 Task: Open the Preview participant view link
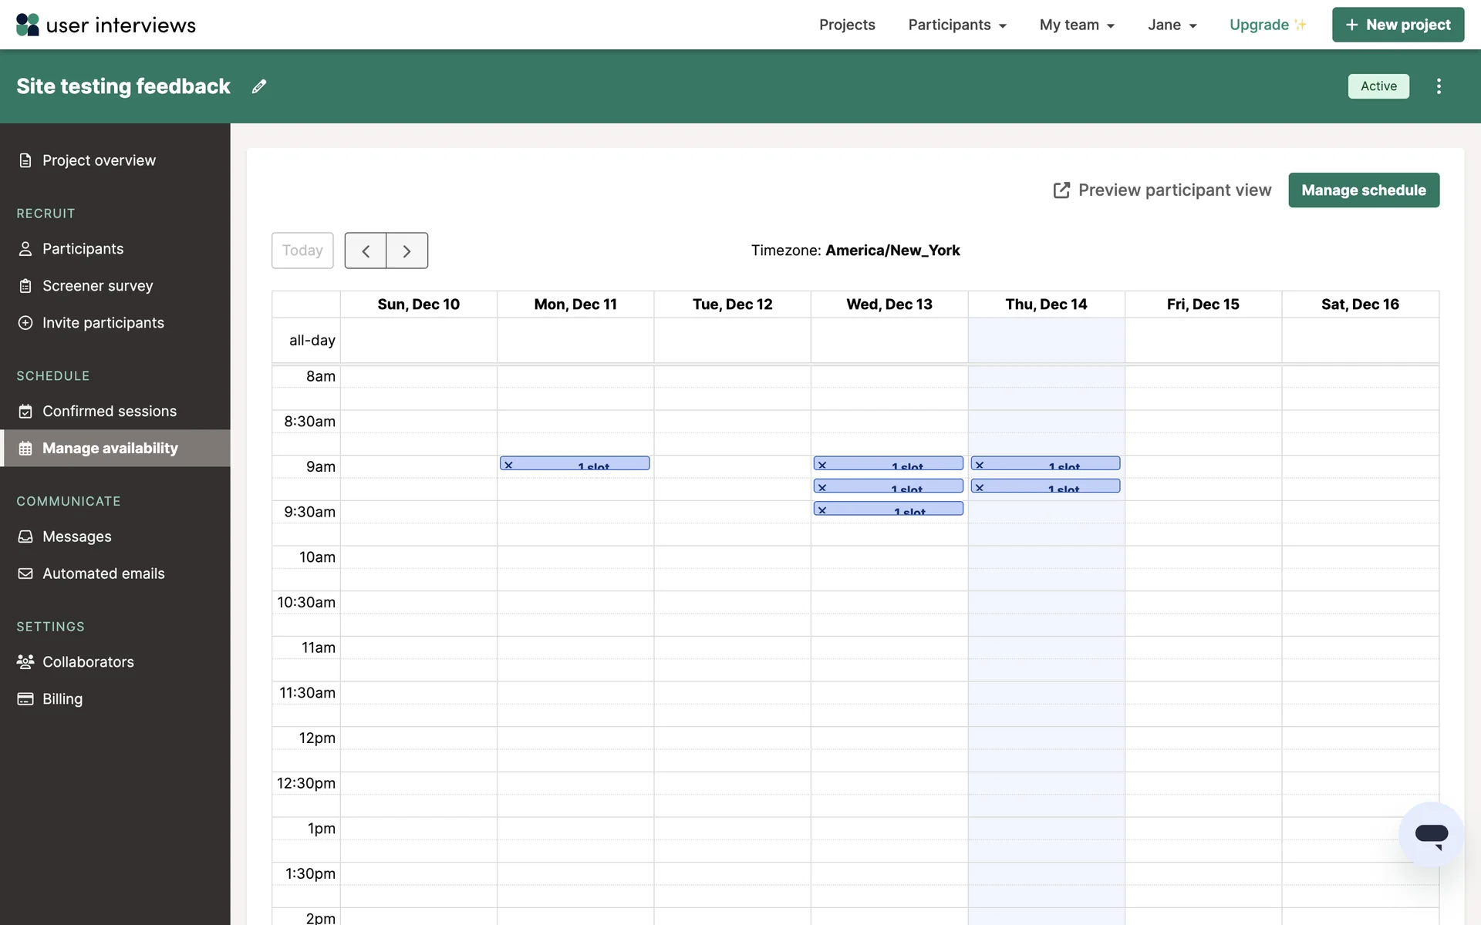point(1162,190)
